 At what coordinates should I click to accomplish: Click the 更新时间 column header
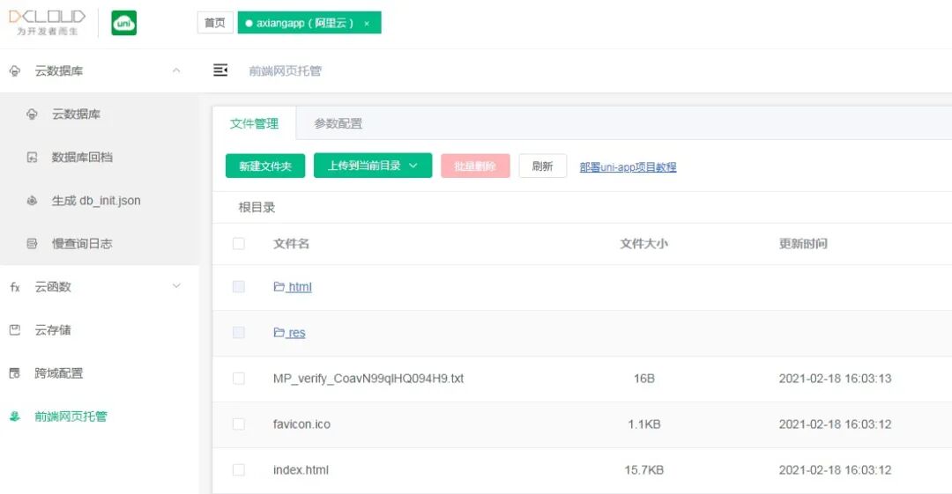coord(803,243)
